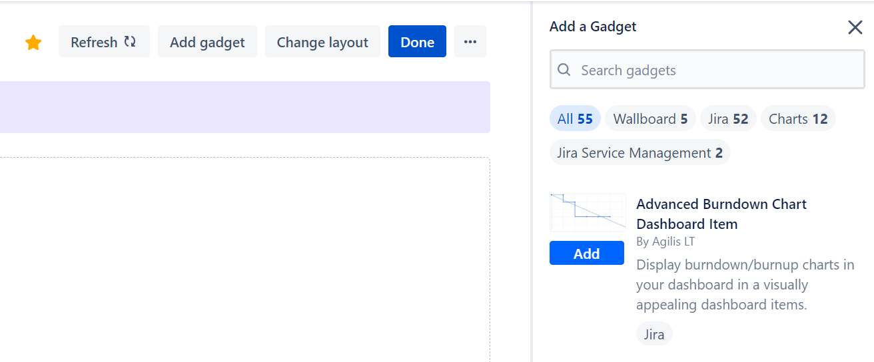Click Change layout button
Viewport: 874px width, 362px height.
[x=322, y=42]
